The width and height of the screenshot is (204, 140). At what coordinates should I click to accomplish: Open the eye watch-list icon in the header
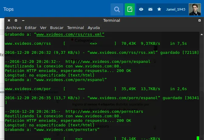[141, 9]
